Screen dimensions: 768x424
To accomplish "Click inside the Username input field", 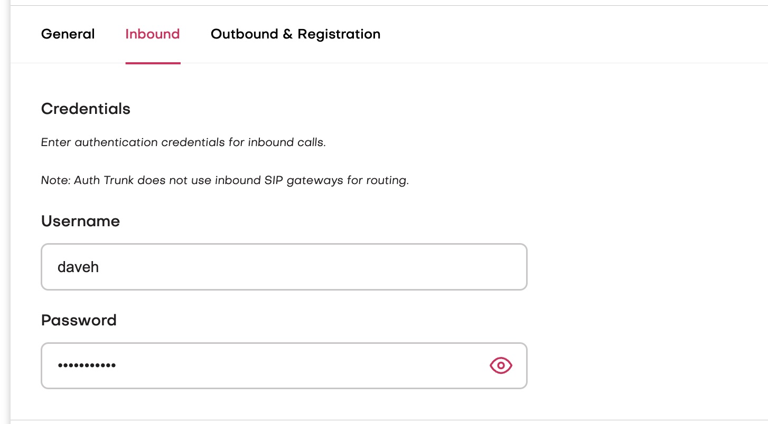I will pos(264,267).
